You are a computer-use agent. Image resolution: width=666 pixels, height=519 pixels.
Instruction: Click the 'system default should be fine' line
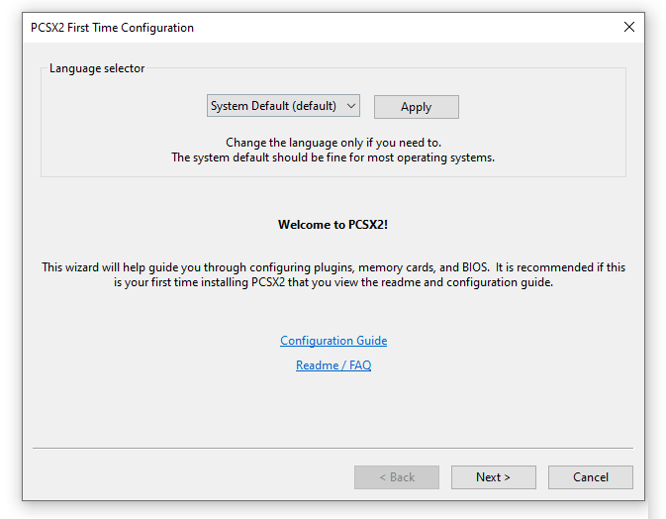[333, 157]
